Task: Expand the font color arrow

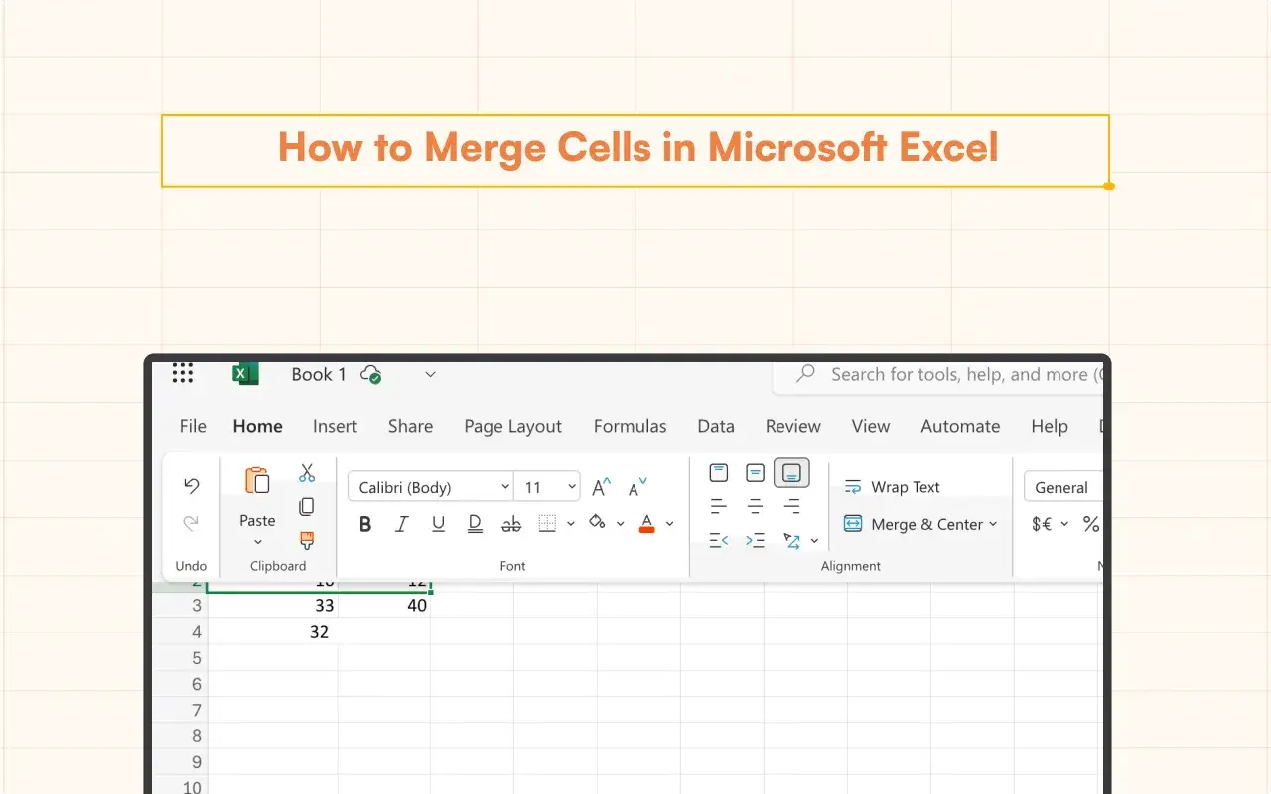Action: coord(670,524)
